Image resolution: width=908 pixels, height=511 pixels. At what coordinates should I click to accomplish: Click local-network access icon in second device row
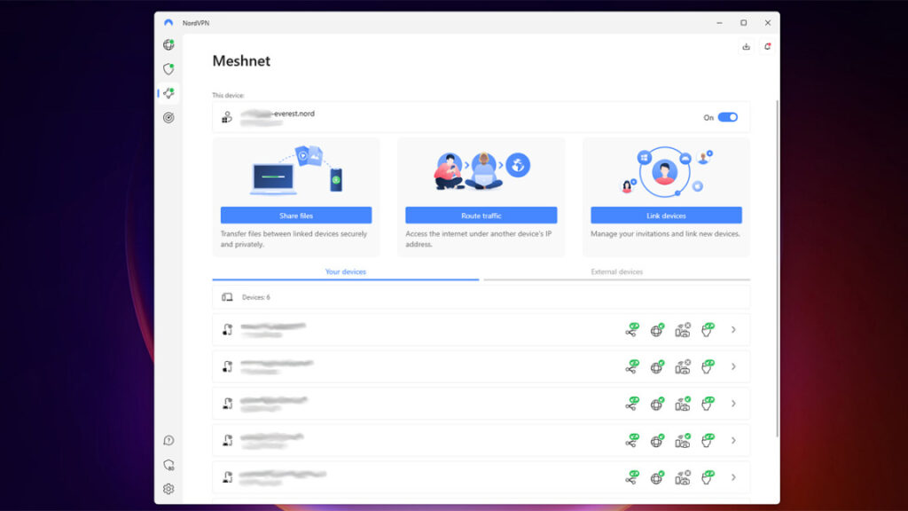[683, 366]
